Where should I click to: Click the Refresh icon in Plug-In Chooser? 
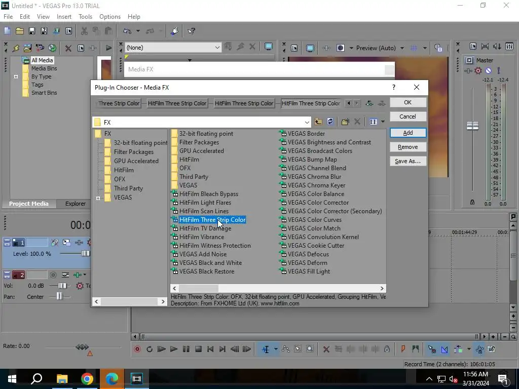(330, 122)
